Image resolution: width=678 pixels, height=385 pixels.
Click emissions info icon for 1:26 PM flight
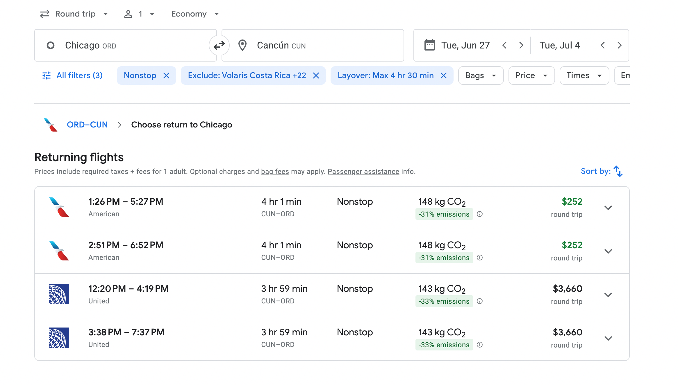point(480,214)
